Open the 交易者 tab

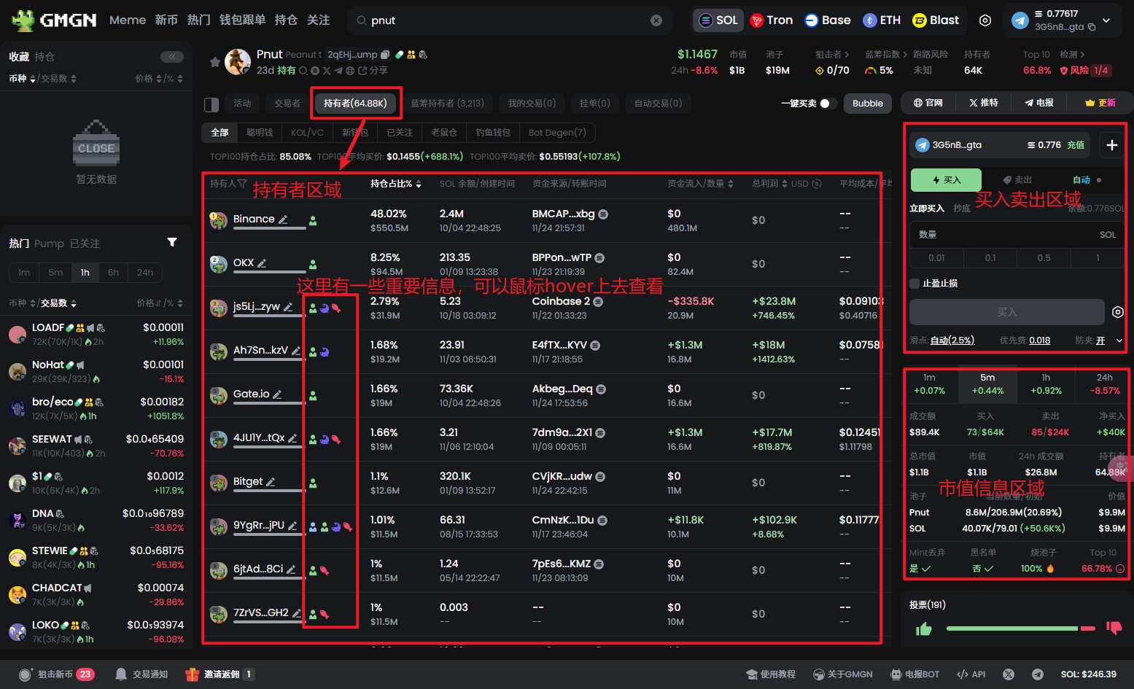pyautogui.click(x=287, y=104)
